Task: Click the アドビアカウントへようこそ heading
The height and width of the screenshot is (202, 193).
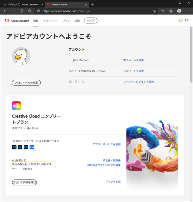Action: click(49, 36)
